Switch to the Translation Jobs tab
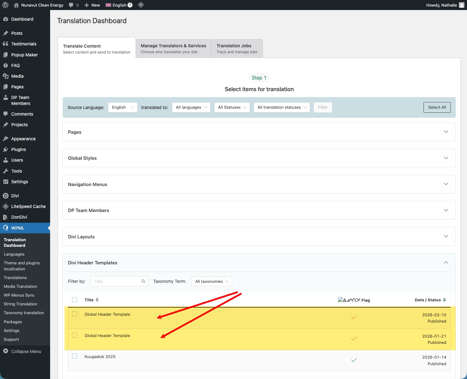The height and width of the screenshot is (379, 467). 237,49
